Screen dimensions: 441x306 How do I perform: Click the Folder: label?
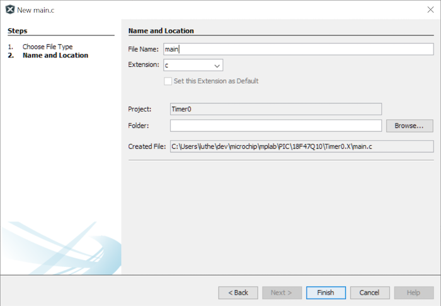(x=139, y=126)
